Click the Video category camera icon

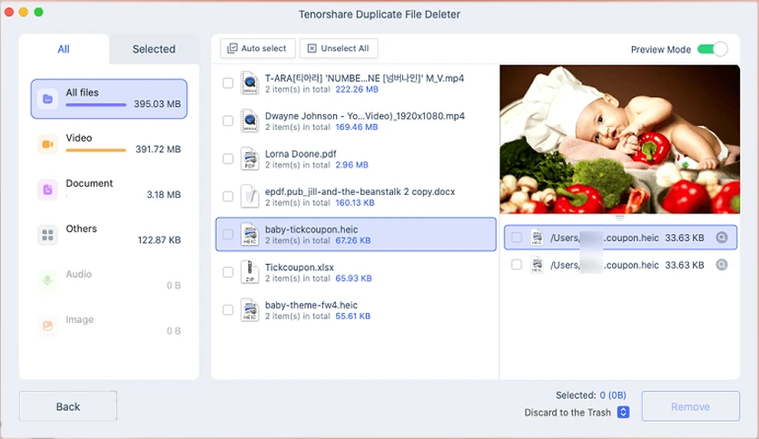[x=47, y=144]
